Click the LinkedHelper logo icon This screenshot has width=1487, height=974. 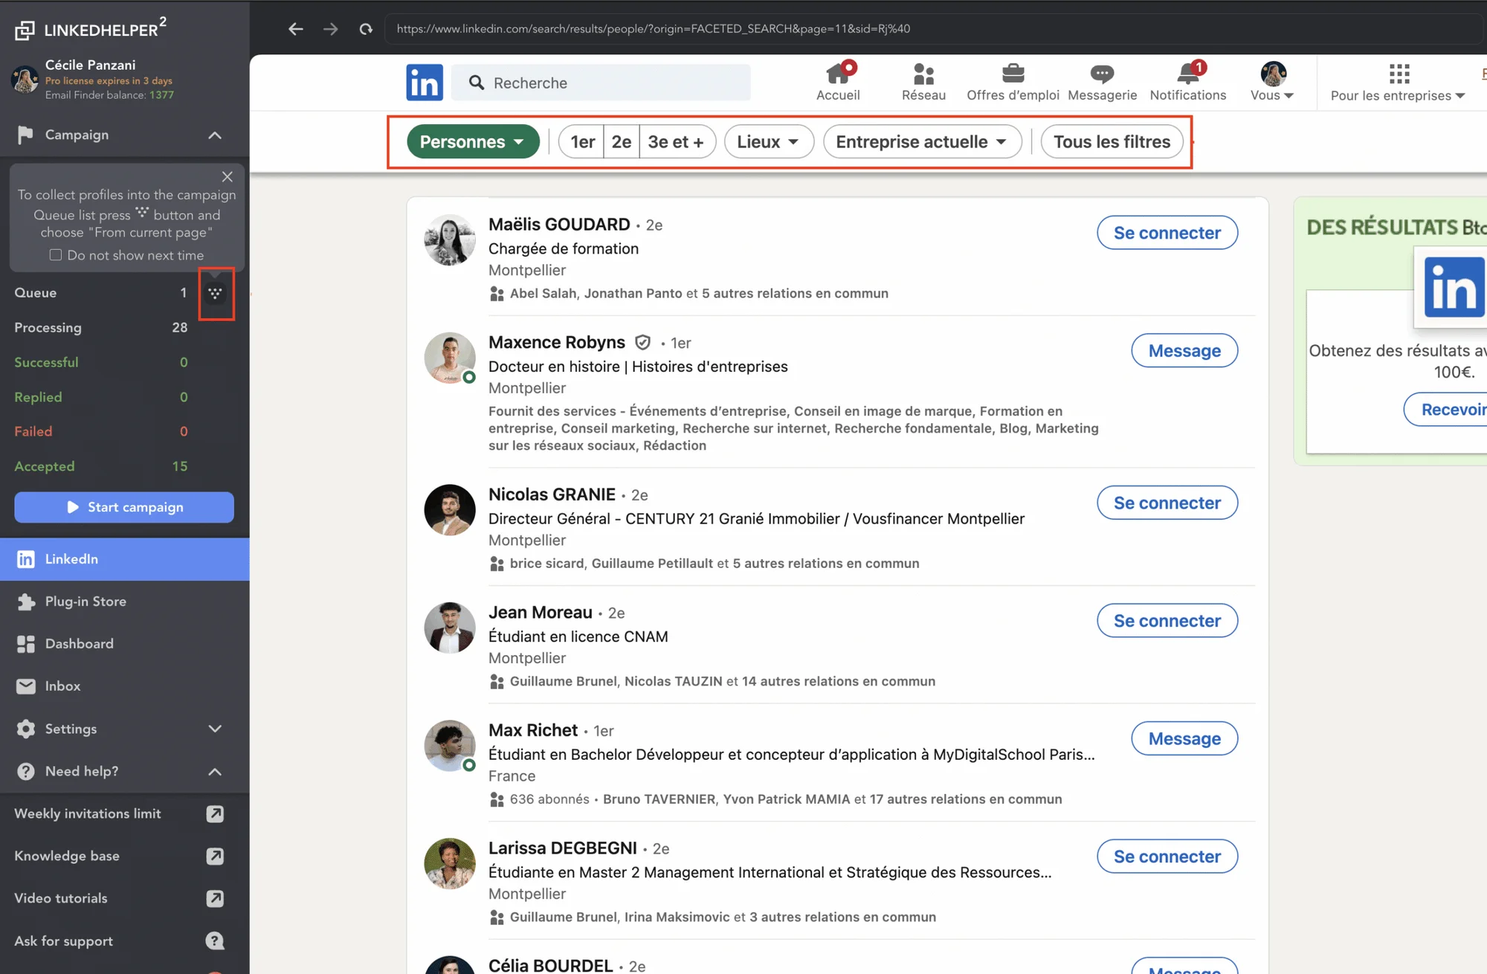25,30
